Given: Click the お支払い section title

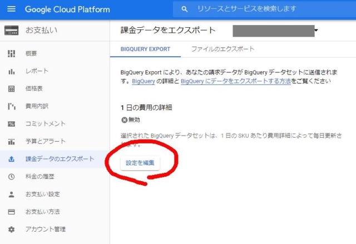Looking at the screenshot, I should click(x=41, y=30).
